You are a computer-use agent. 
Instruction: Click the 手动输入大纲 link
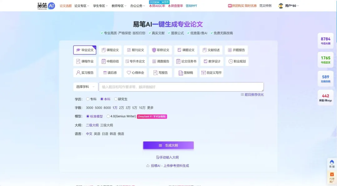coord(168,157)
